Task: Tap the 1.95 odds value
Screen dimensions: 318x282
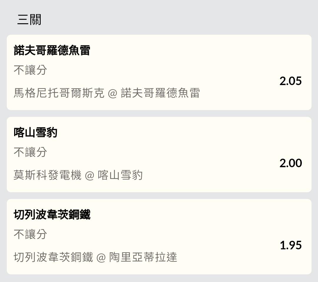Action: 291,245
